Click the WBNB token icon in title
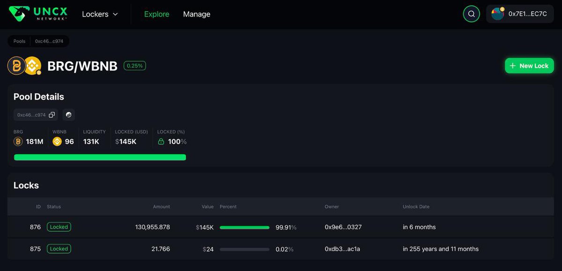 pos(33,66)
